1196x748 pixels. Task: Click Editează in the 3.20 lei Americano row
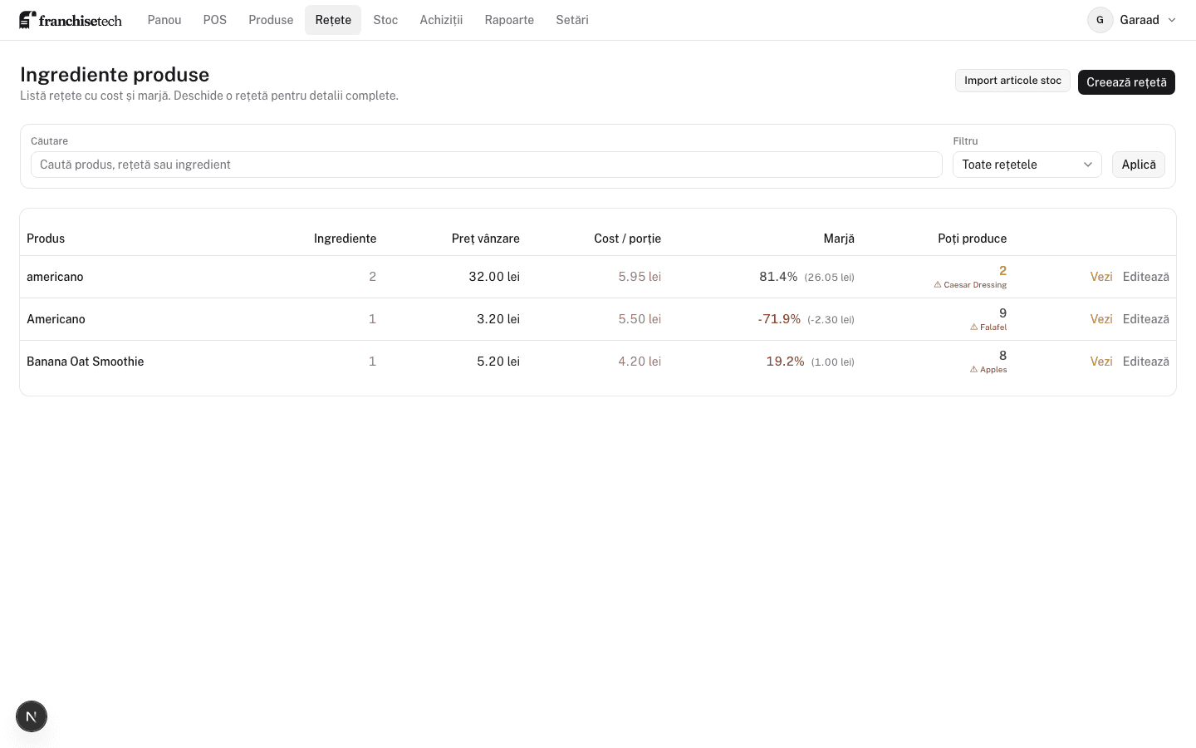coord(1146,319)
